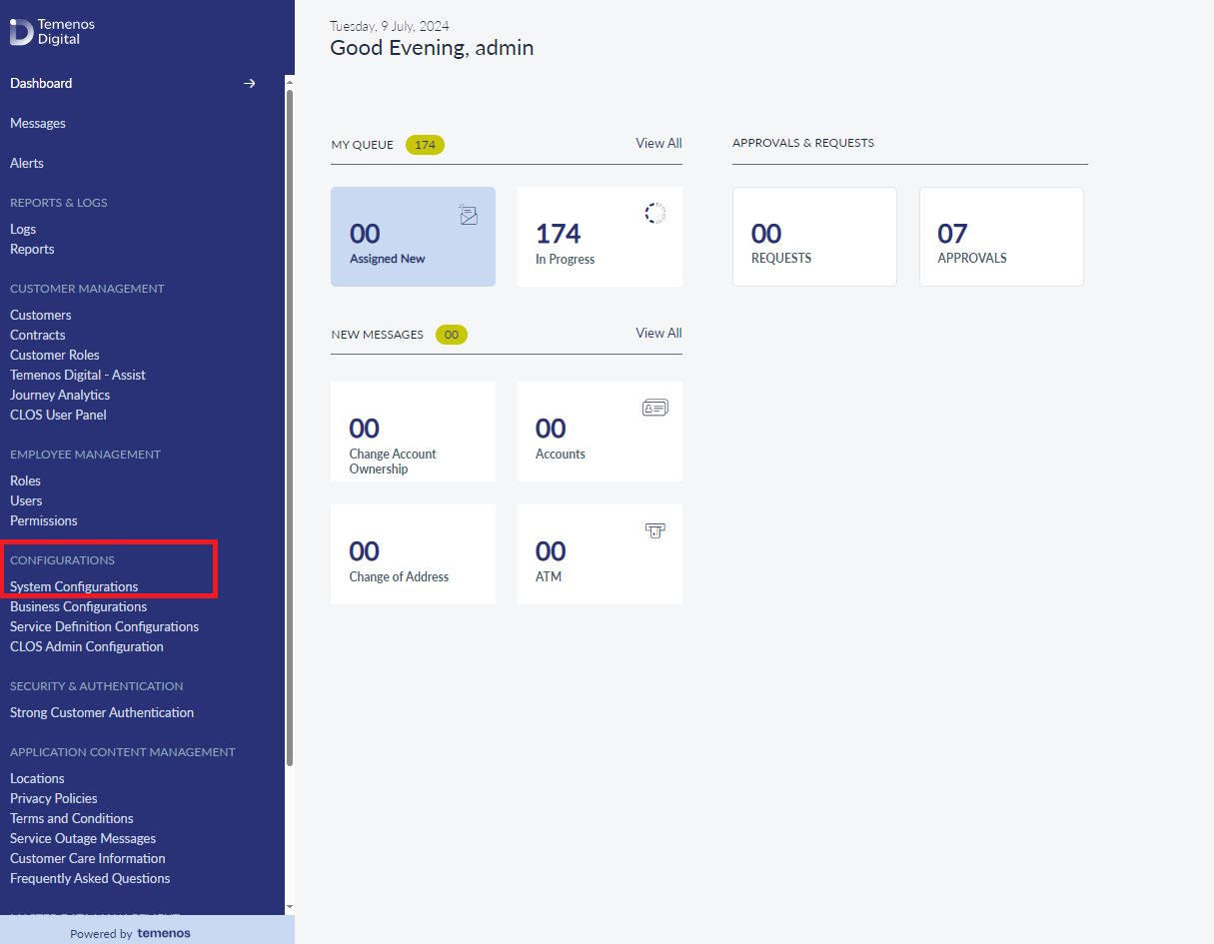Click the Employee Management section heading
The image size is (1214, 944).
[x=85, y=455]
